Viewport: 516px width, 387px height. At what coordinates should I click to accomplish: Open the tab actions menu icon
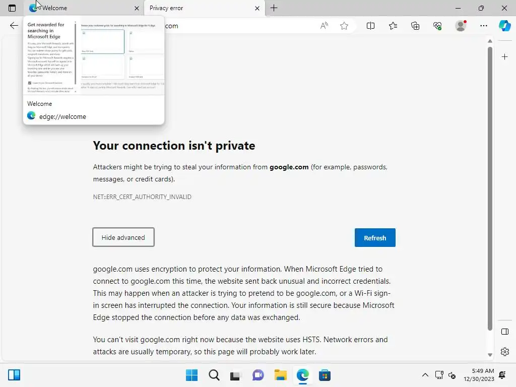pyautogui.click(x=12, y=8)
